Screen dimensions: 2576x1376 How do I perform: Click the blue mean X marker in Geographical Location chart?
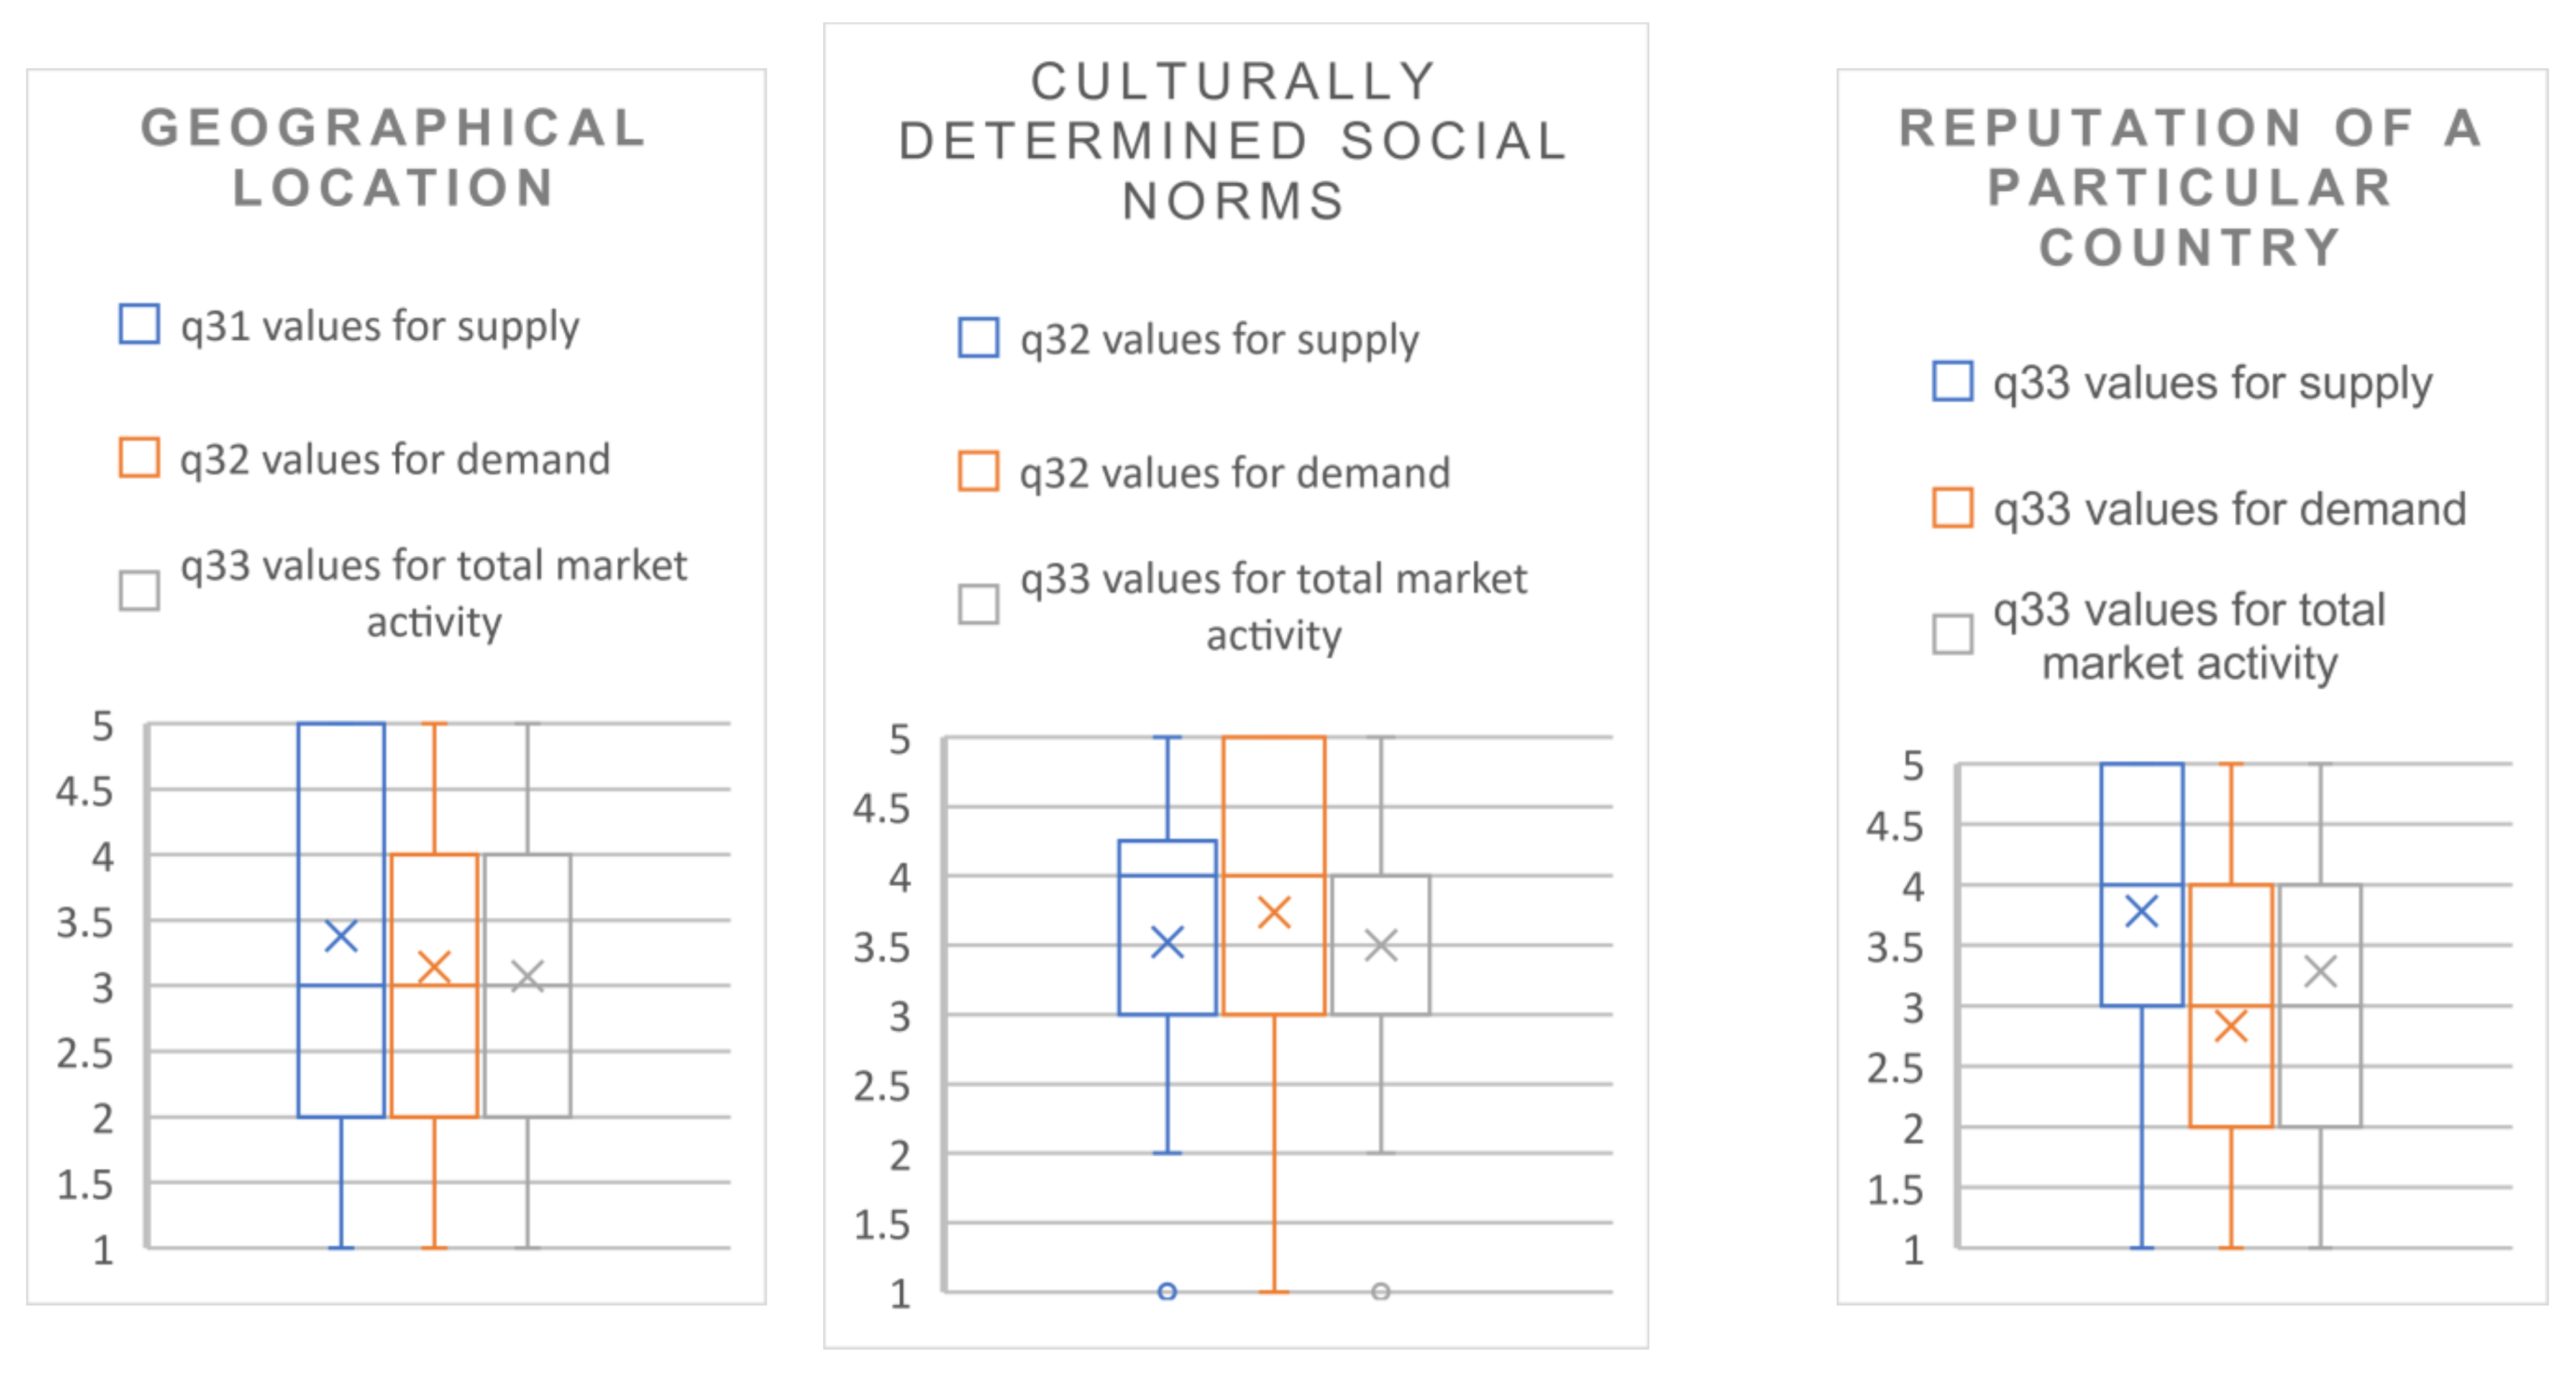[x=341, y=936]
